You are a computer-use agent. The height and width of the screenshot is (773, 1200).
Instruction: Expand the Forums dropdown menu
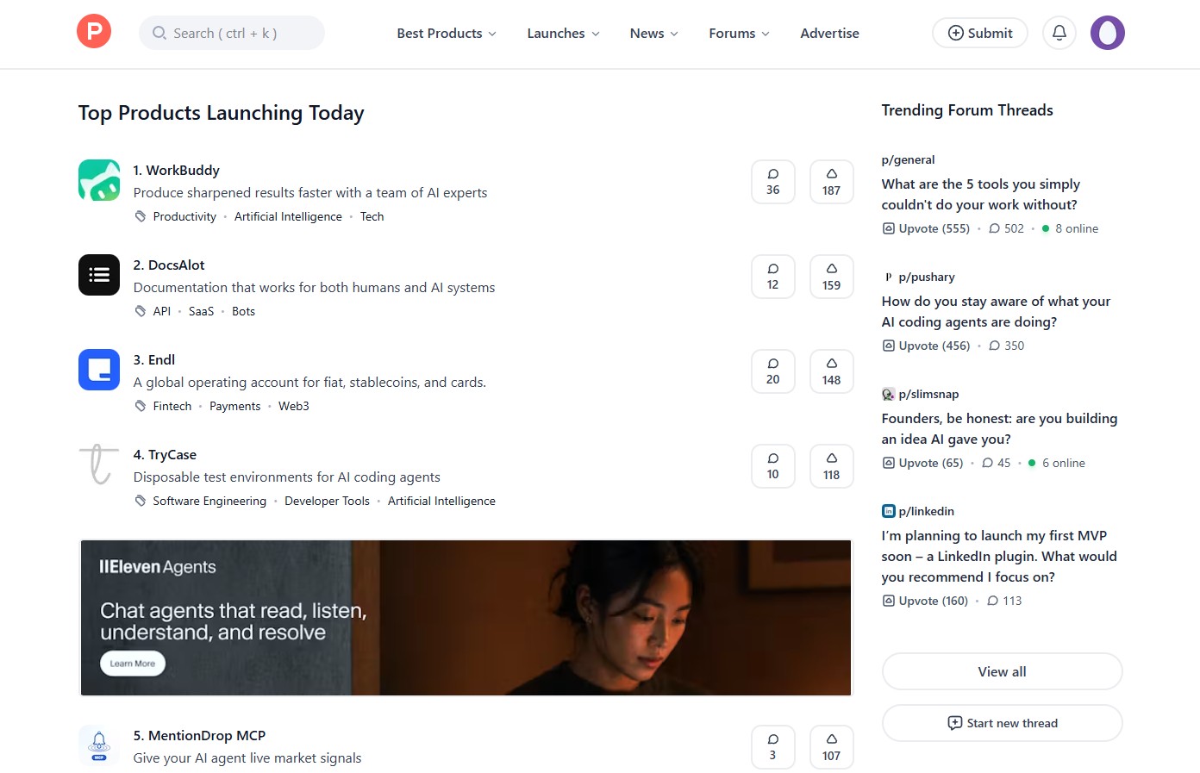(x=740, y=33)
